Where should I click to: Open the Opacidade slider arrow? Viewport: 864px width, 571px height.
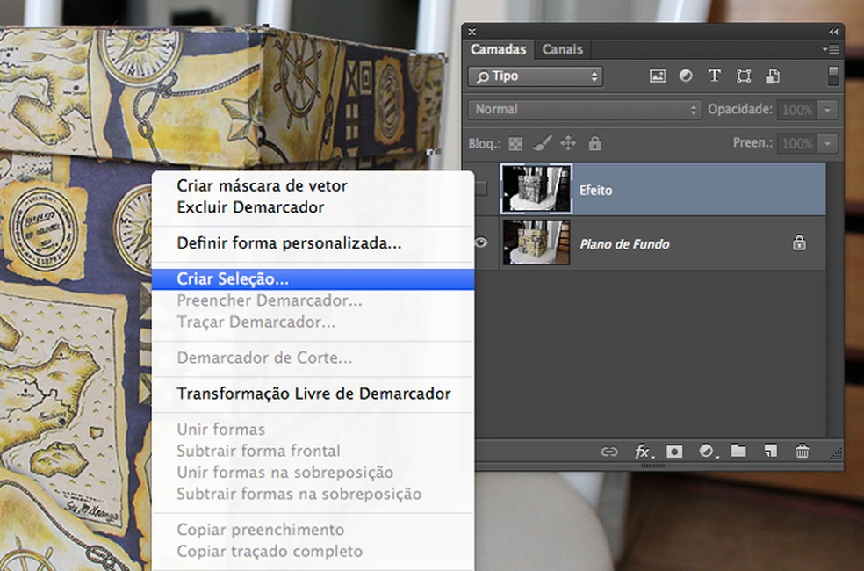point(828,110)
